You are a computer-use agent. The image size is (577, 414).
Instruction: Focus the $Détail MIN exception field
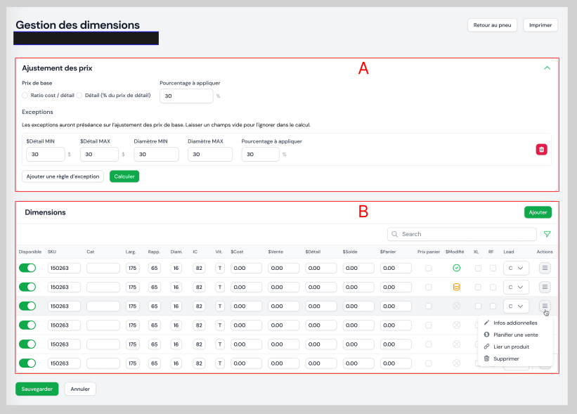point(46,154)
